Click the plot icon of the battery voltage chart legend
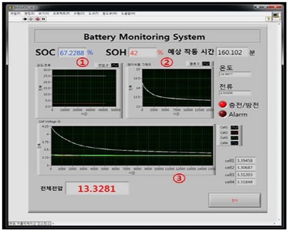 (x=206, y=63)
